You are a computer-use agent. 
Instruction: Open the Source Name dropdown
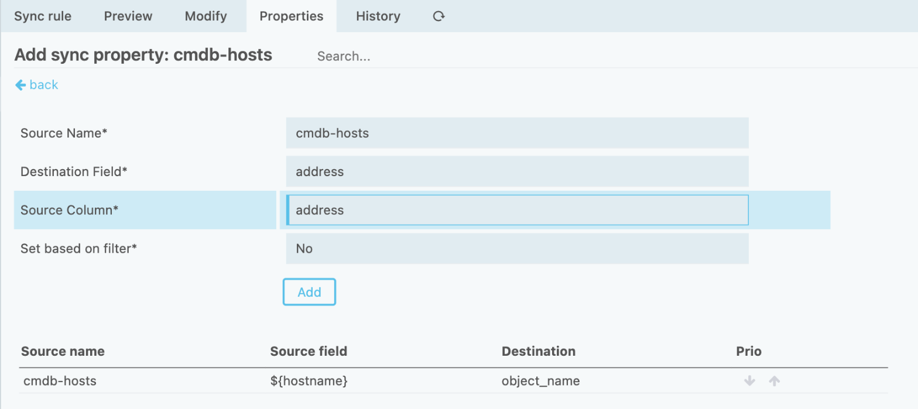tap(518, 133)
